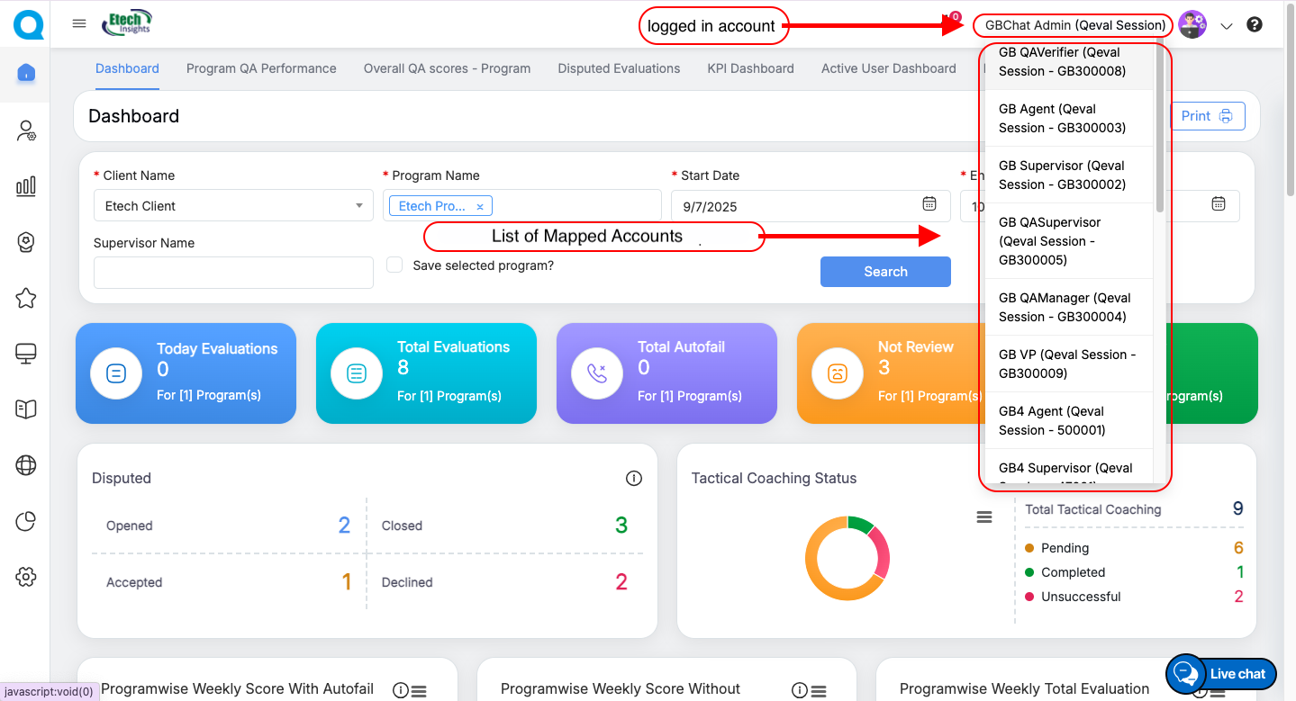Expand the Client Name dropdown
The image size is (1296, 701).
click(x=358, y=206)
